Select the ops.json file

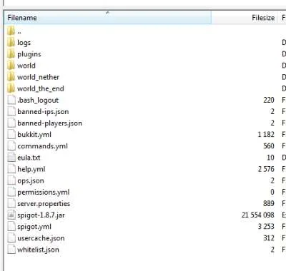click(31, 180)
